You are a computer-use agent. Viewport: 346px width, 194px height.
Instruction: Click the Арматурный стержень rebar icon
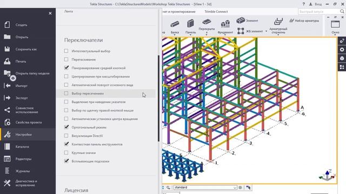click(278, 22)
